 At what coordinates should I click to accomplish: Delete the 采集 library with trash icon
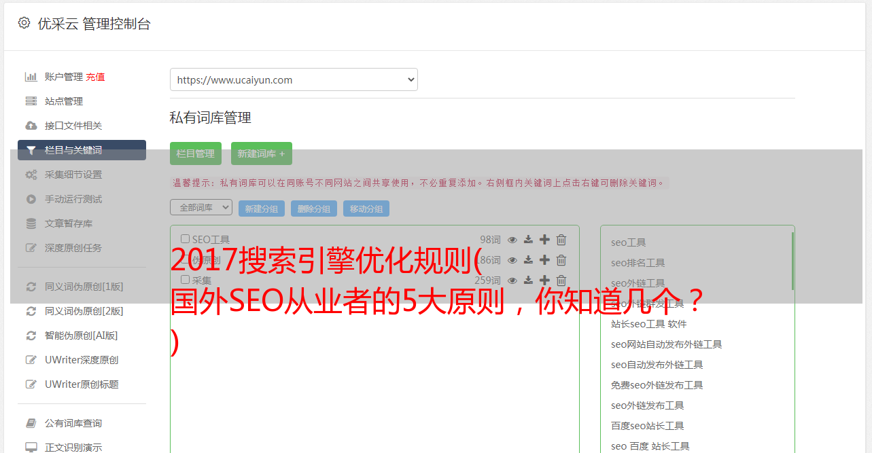(x=561, y=280)
